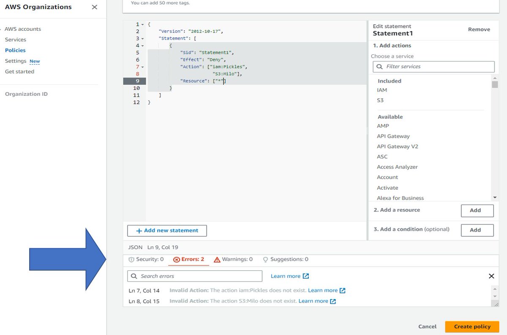
Task: Collapse Action array fold at line 7
Action: (x=143, y=67)
